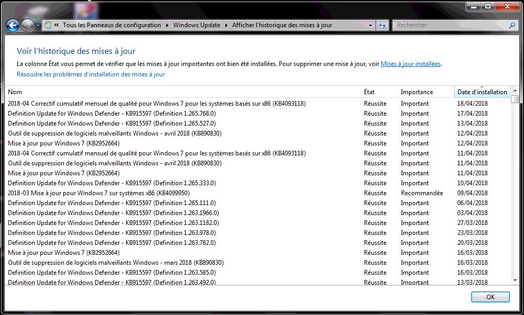The image size is (524, 315).
Task: Sort by 'Date d'installation' column header
Action: click(x=482, y=92)
